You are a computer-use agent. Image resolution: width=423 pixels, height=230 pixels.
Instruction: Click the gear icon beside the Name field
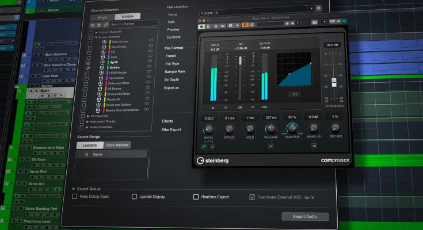pos(318,8)
